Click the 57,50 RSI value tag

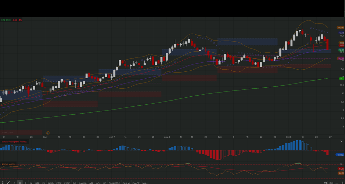[341, 168]
